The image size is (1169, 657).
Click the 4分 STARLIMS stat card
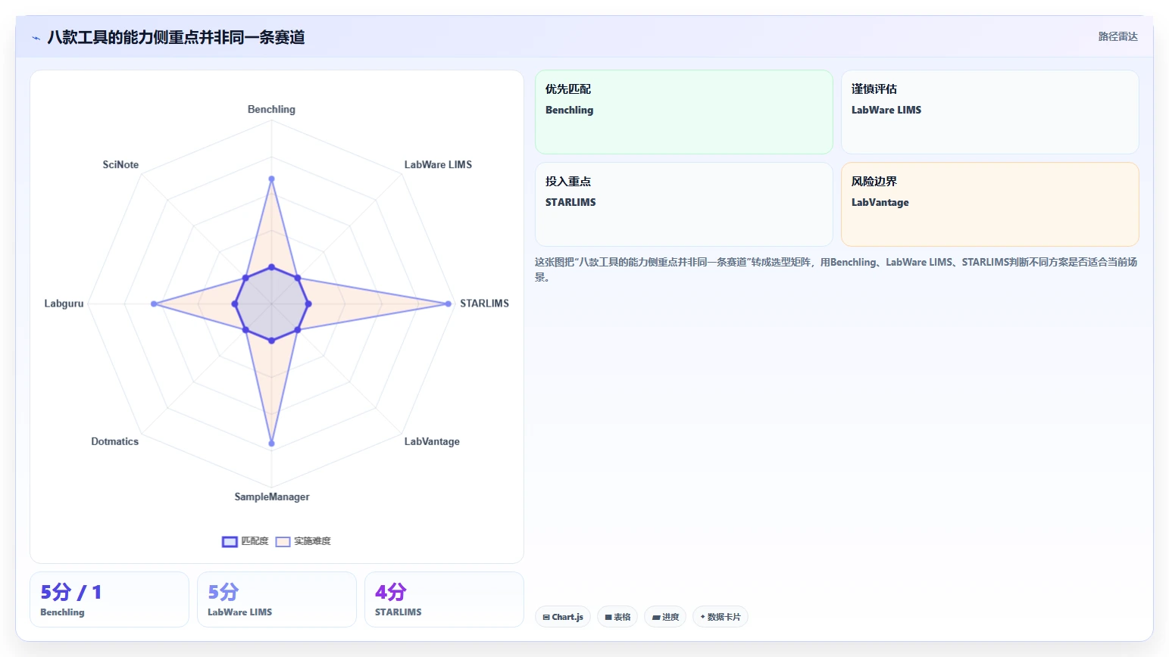(444, 599)
